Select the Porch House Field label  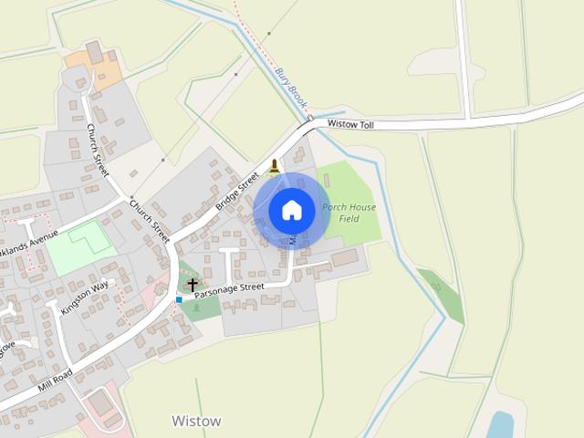[x=349, y=213]
